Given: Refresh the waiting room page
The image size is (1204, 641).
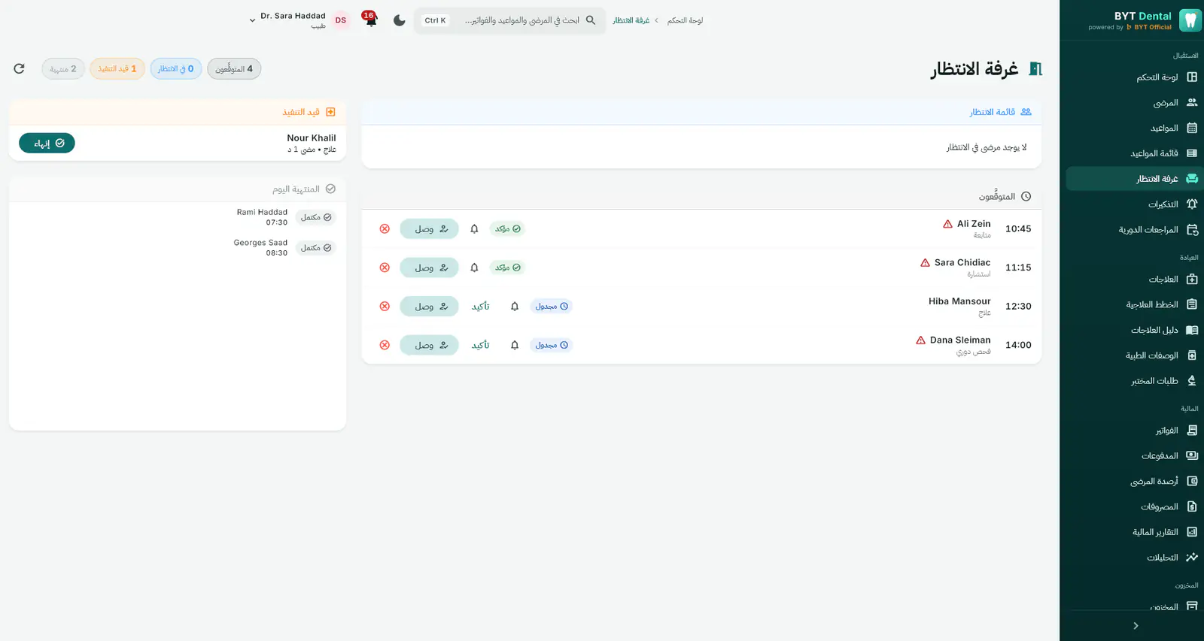Looking at the screenshot, I should tap(20, 68).
